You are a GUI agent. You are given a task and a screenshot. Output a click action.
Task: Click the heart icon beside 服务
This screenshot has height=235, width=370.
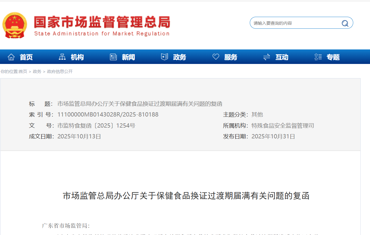[216, 57]
